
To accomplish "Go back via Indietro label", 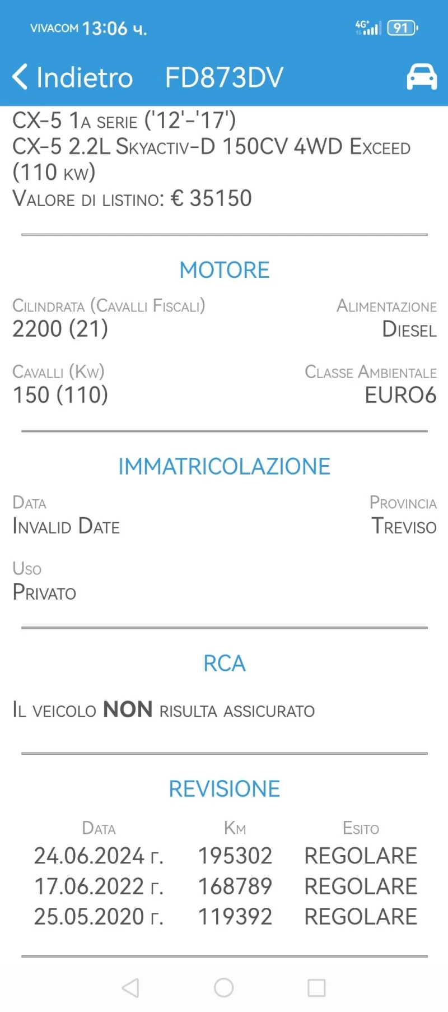I will tap(85, 77).
